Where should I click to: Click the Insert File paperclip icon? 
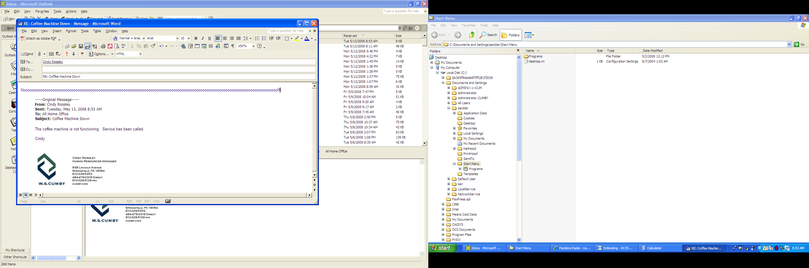click(40, 54)
